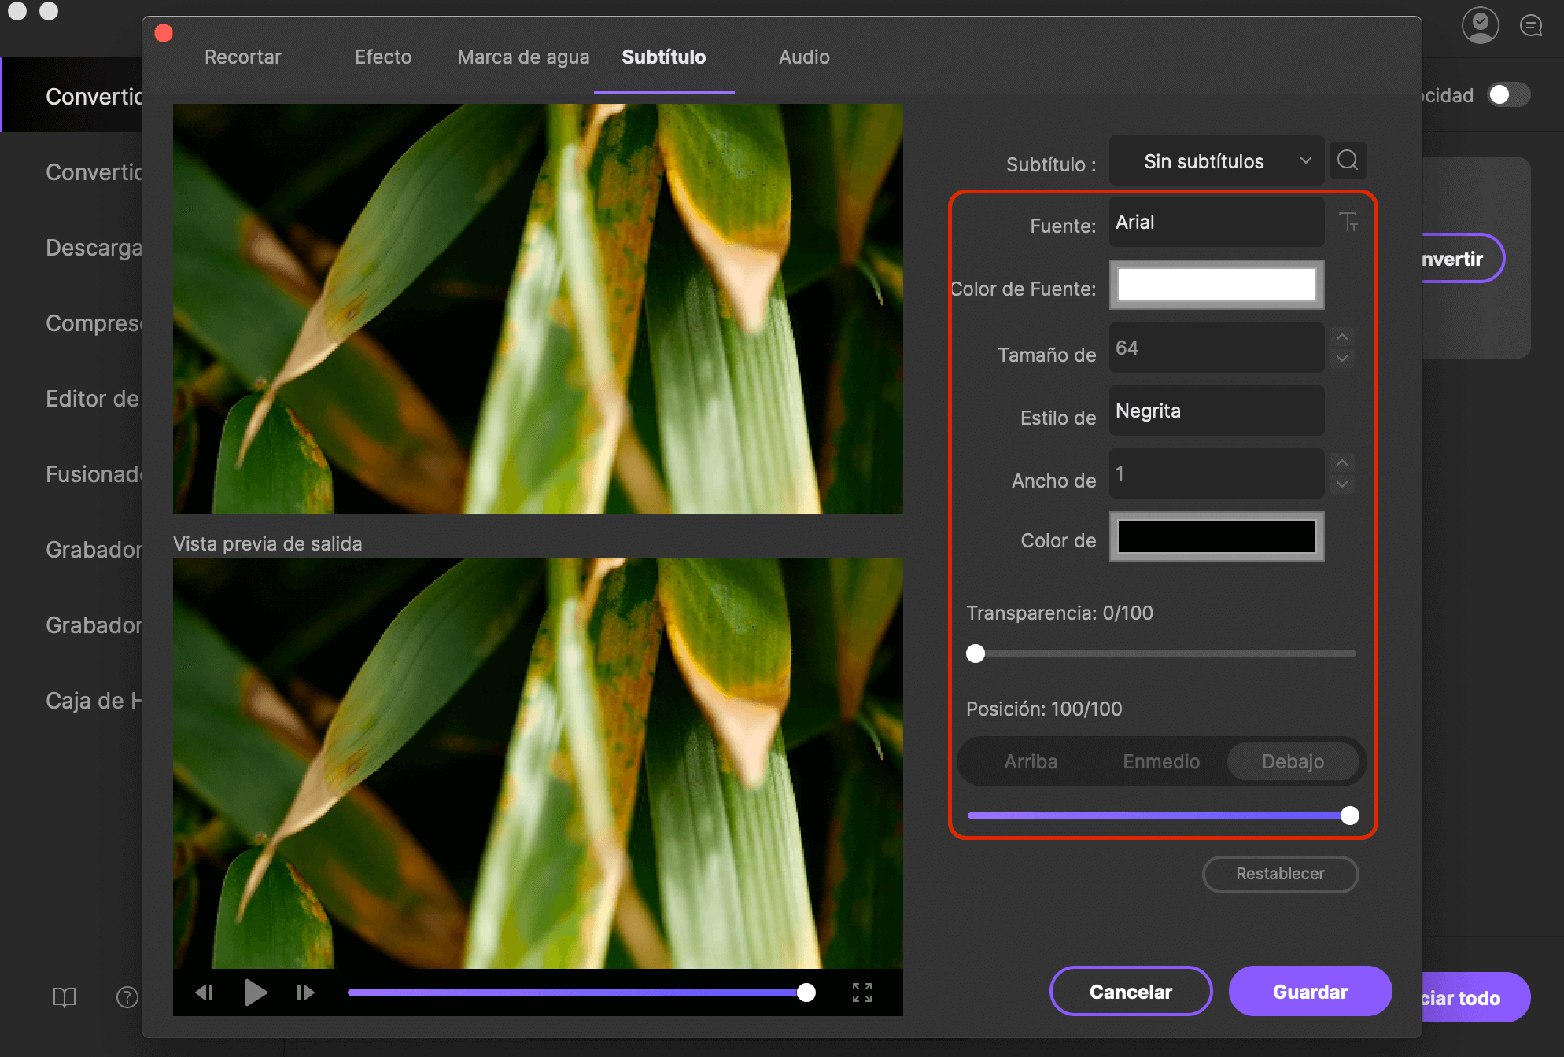
Task: Set subtitle position to Arriba
Action: [x=1031, y=761]
